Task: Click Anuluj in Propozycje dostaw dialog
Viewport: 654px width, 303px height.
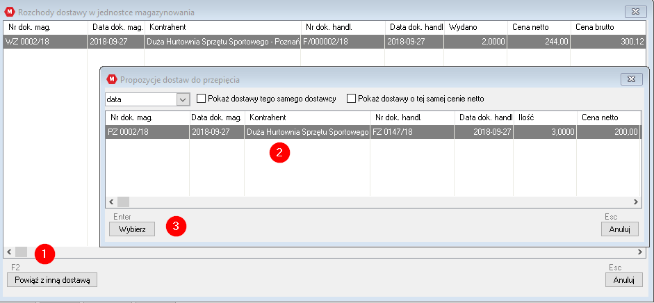Action: (x=620, y=229)
